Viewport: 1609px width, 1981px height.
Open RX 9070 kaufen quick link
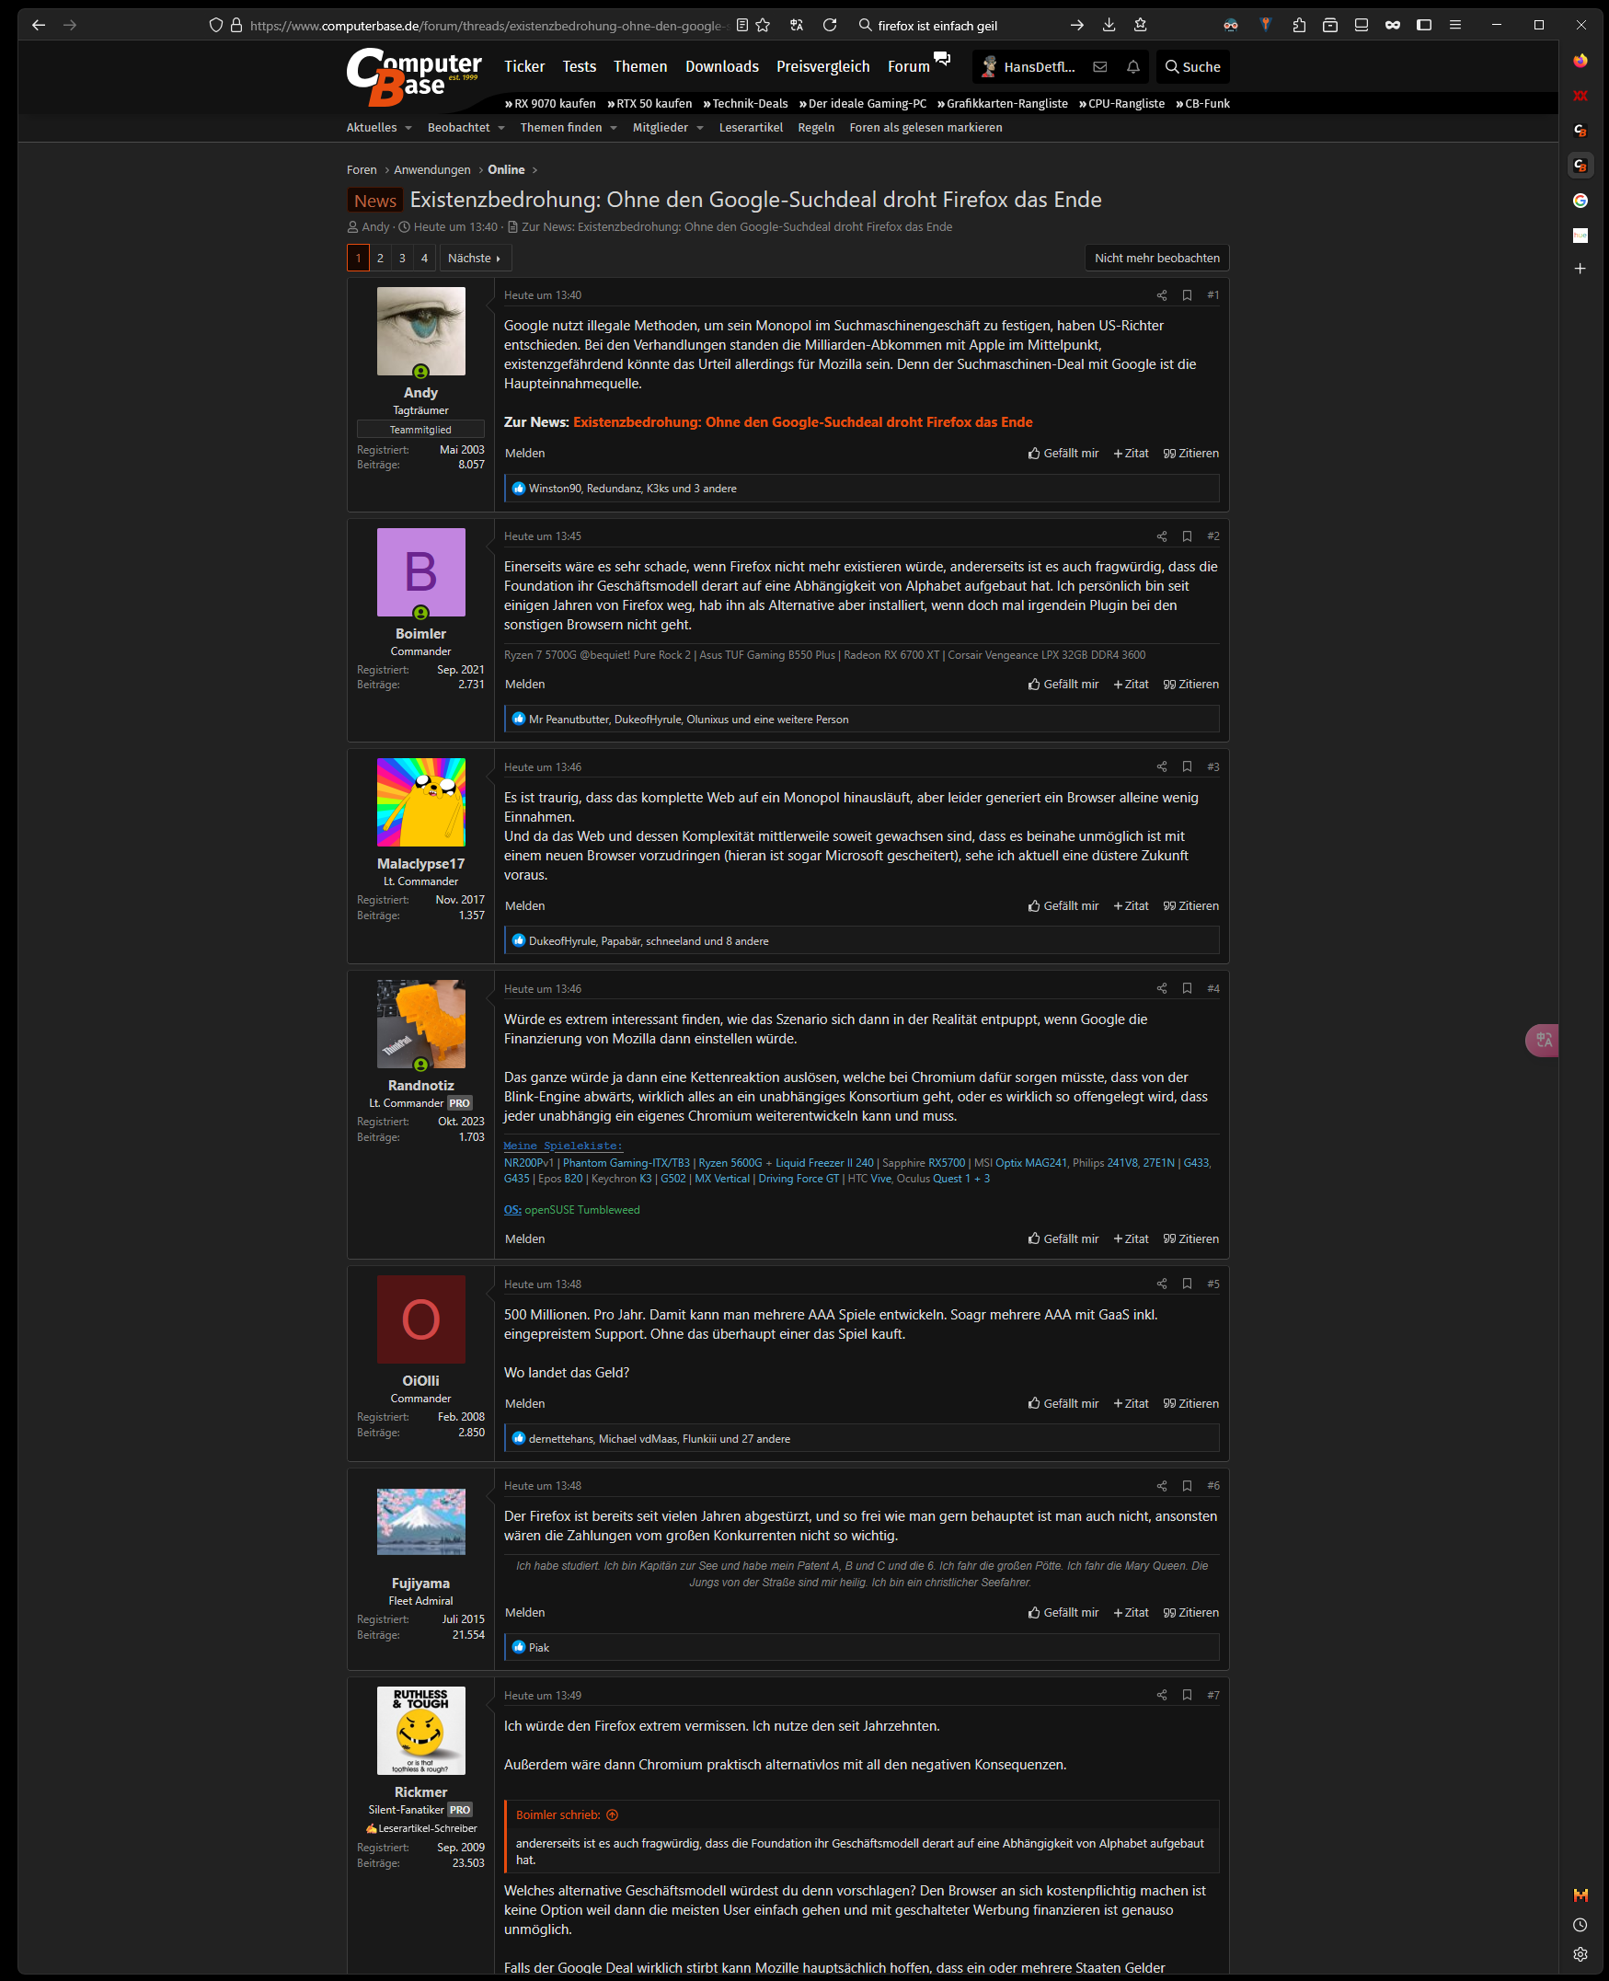[x=550, y=104]
